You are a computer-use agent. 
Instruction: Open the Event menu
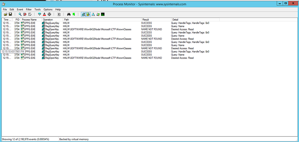click(x=20, y=10)
